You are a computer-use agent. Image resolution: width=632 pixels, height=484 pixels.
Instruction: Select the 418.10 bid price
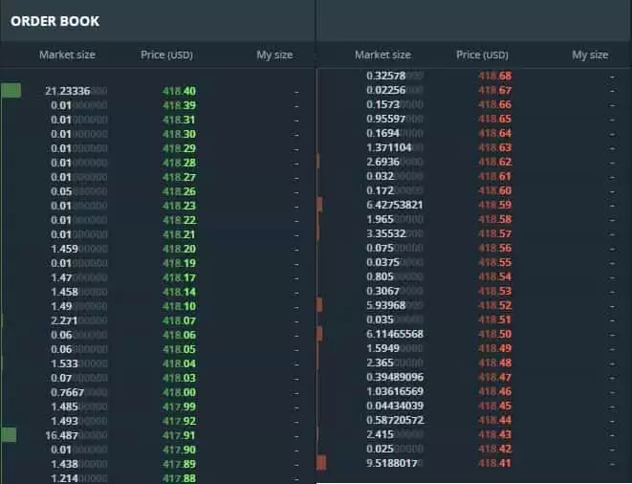point(180,306)
